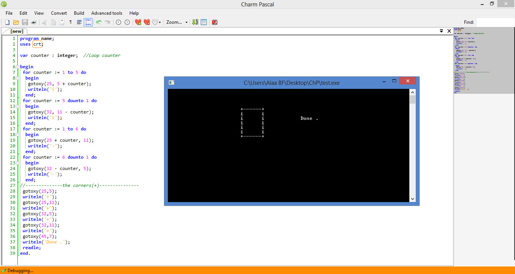Image resolution: width=515 pixels, height=274 pixels.
Task: Click the form window layout icon
Action: [204, 22]
